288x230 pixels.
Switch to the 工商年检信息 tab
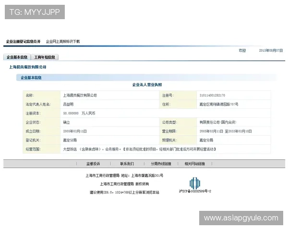tap(45, 57)
